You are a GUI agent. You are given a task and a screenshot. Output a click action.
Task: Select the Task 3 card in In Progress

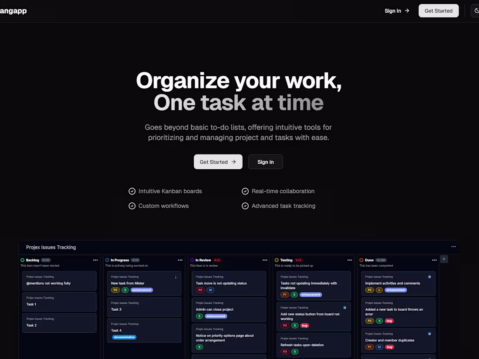point(144,307)
